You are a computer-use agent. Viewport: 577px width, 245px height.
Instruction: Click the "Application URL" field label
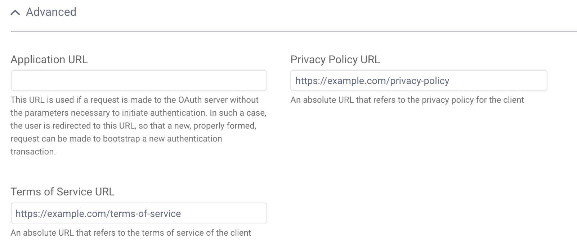(49, 60)
